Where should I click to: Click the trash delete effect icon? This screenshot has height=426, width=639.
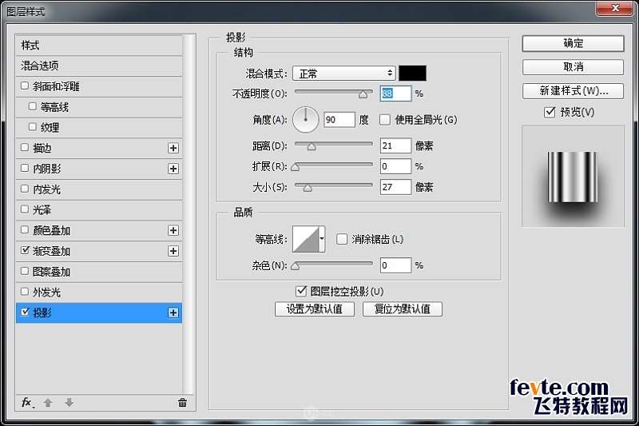pos(182,403)
